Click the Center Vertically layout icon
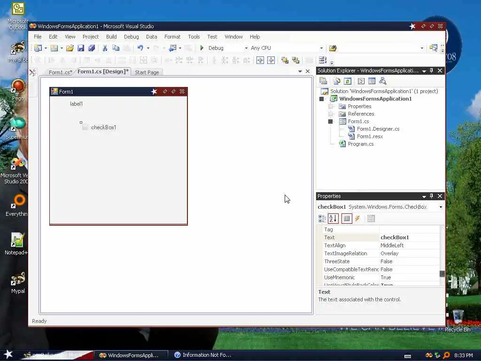Image resolution: width=481 pixels, height=361 pixels. [271, 60]
